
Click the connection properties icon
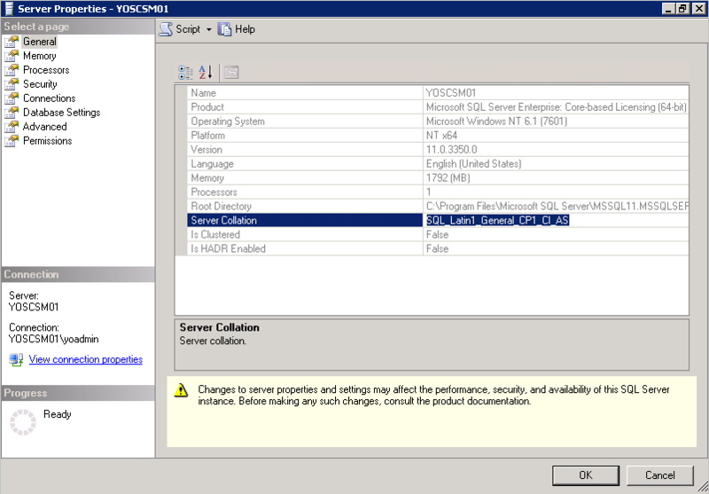16,360
